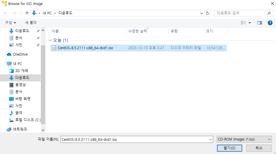Expand the view options dropdown arrow
Viewport: 276px width, 154px height.
point(250,23)
